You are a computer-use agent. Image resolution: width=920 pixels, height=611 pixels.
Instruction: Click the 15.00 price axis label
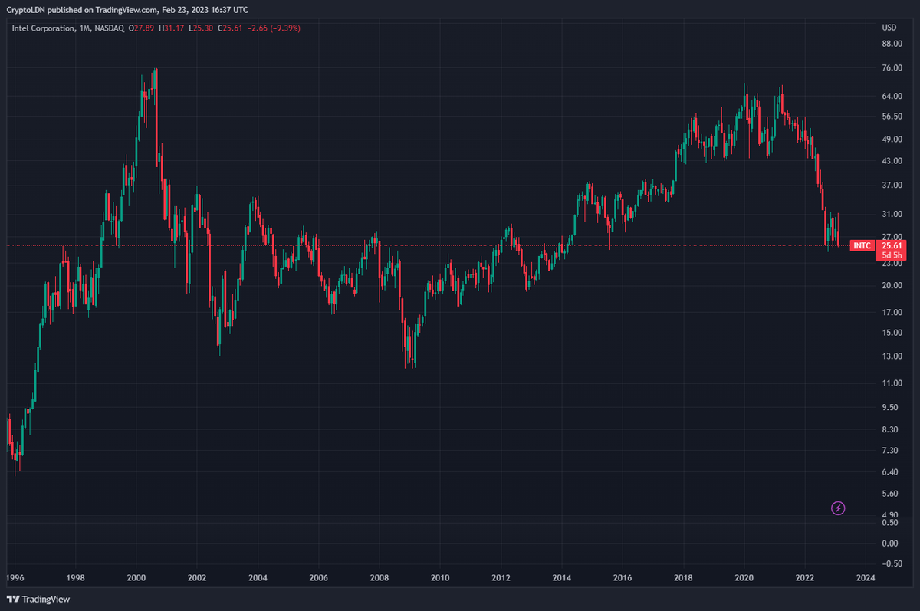coord(891,333)
